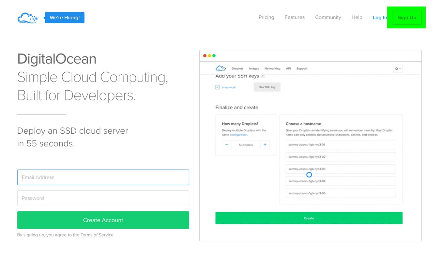Click the sammy-ubuntu-1gb-nyc3-04 hostname field
The image size is (441, 268).
click(341, 181)
